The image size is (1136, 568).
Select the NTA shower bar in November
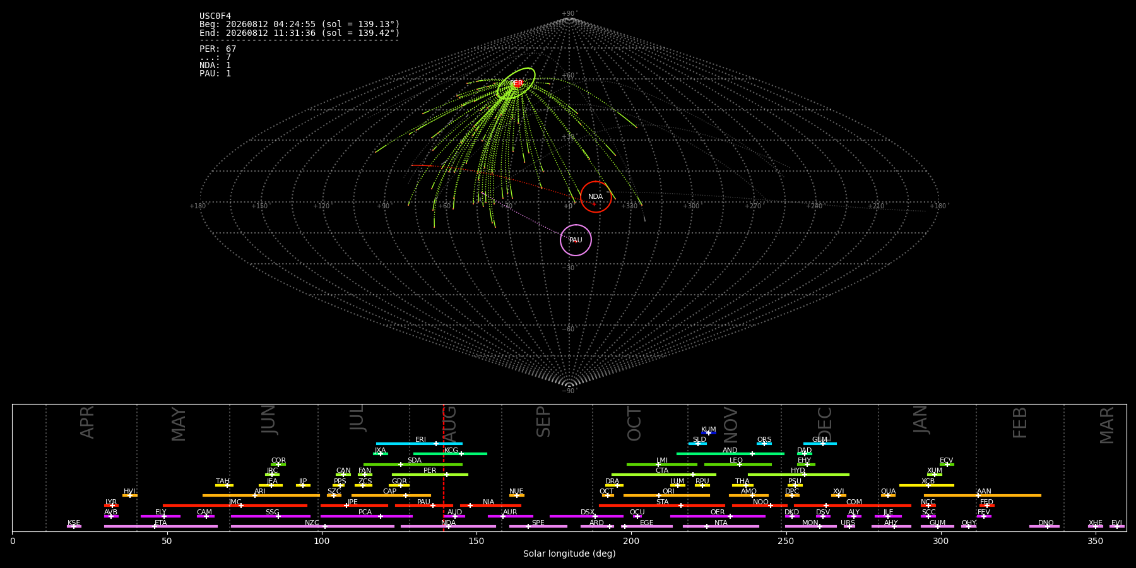(721, 526)
